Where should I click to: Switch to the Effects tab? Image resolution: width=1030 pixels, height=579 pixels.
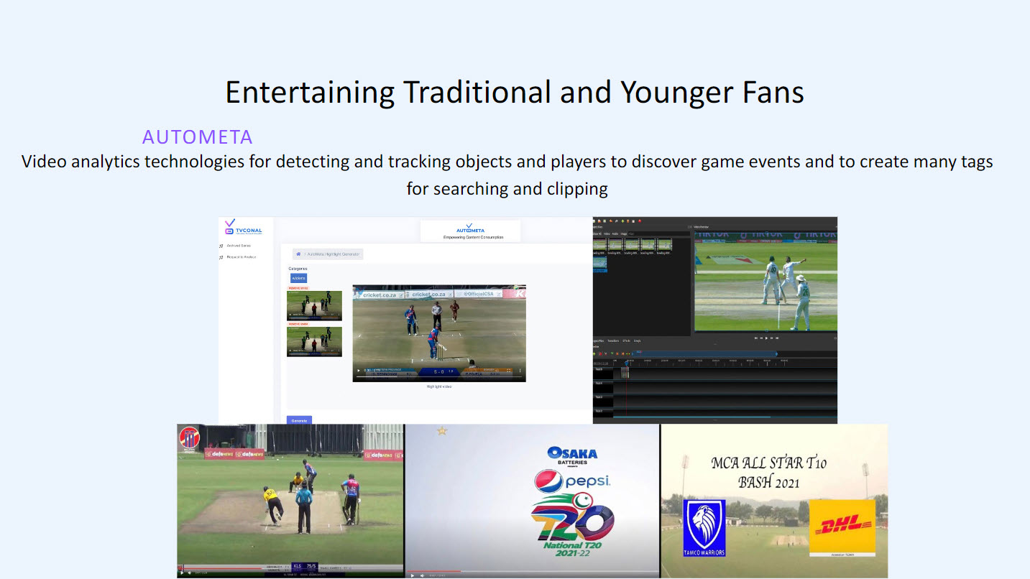pyautogui.click(x=626, y=341)
